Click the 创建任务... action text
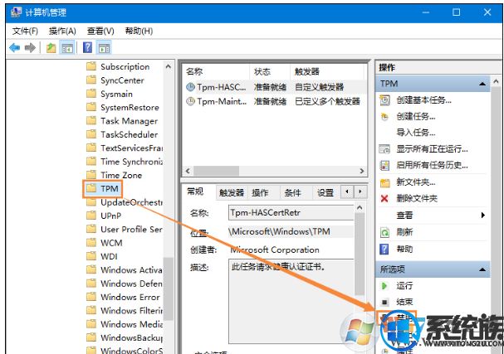Image resolution: width=504 pixels, height=354 pixels. pos(416,117)
